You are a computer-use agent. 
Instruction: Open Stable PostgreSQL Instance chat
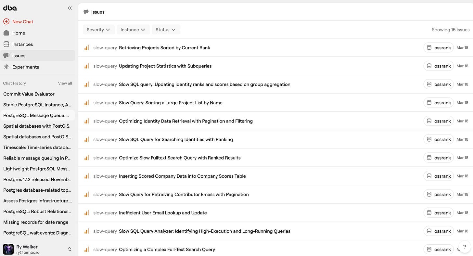[x=38, y=105]
